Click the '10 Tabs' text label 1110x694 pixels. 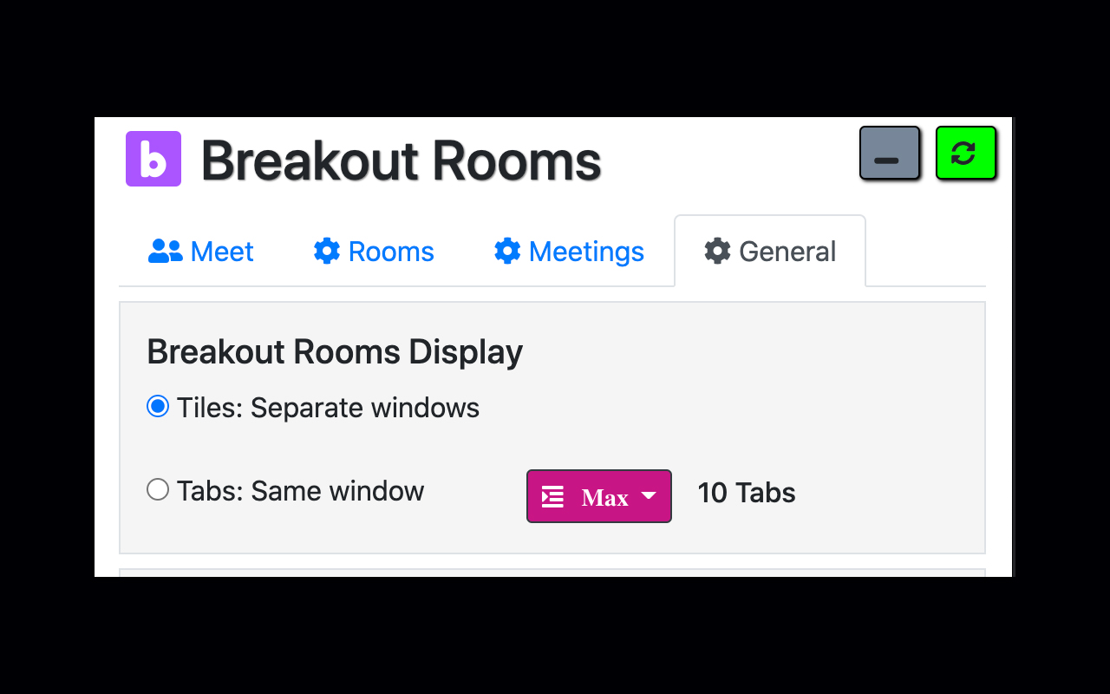click(x=746, y=493)
